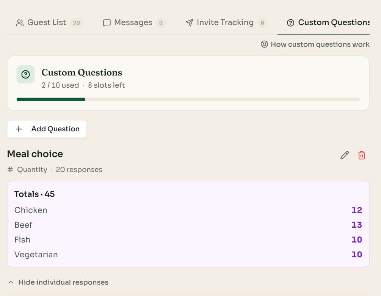Click the hash Quantity type icon
Screen dimensions: 381x296
[x=10, y=170]
